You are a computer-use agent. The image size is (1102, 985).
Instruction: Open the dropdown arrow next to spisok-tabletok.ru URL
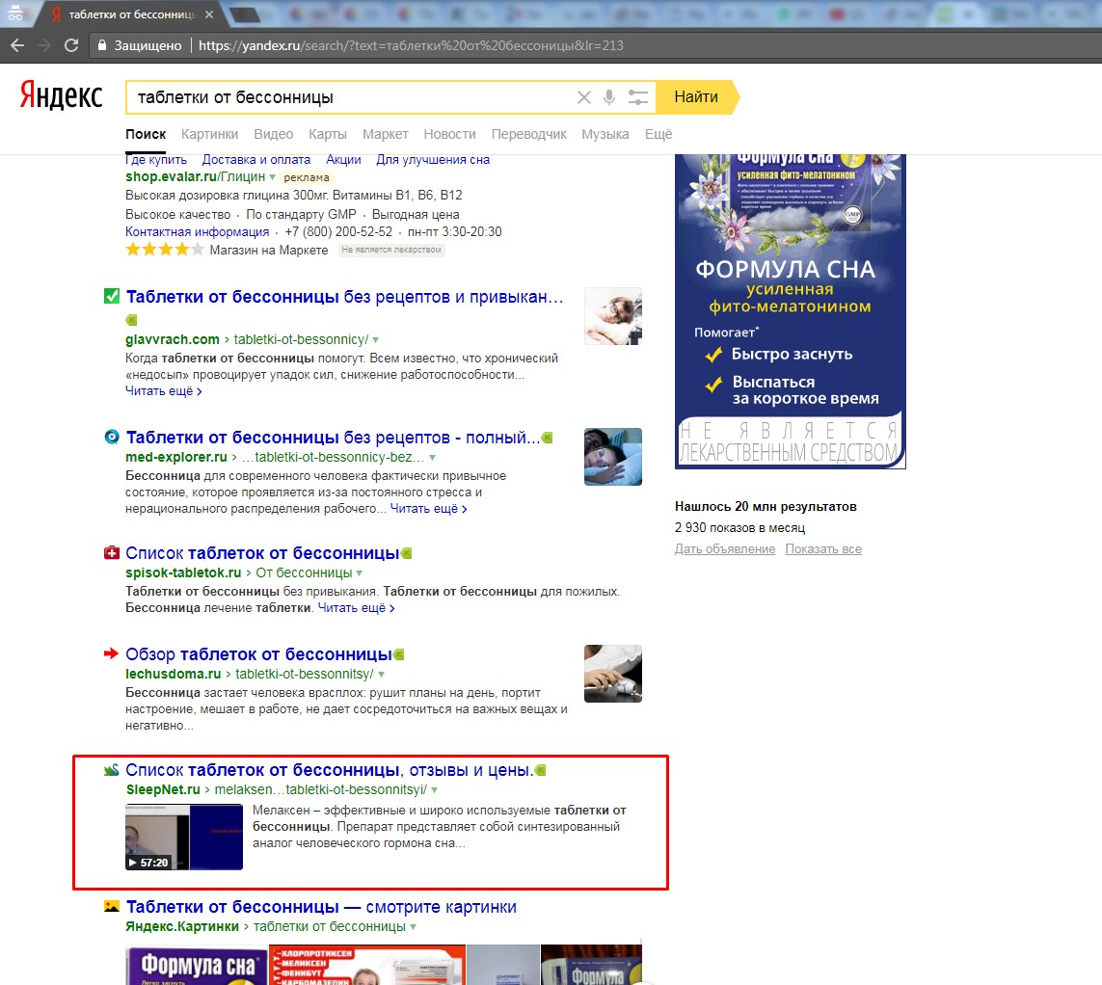359,573
